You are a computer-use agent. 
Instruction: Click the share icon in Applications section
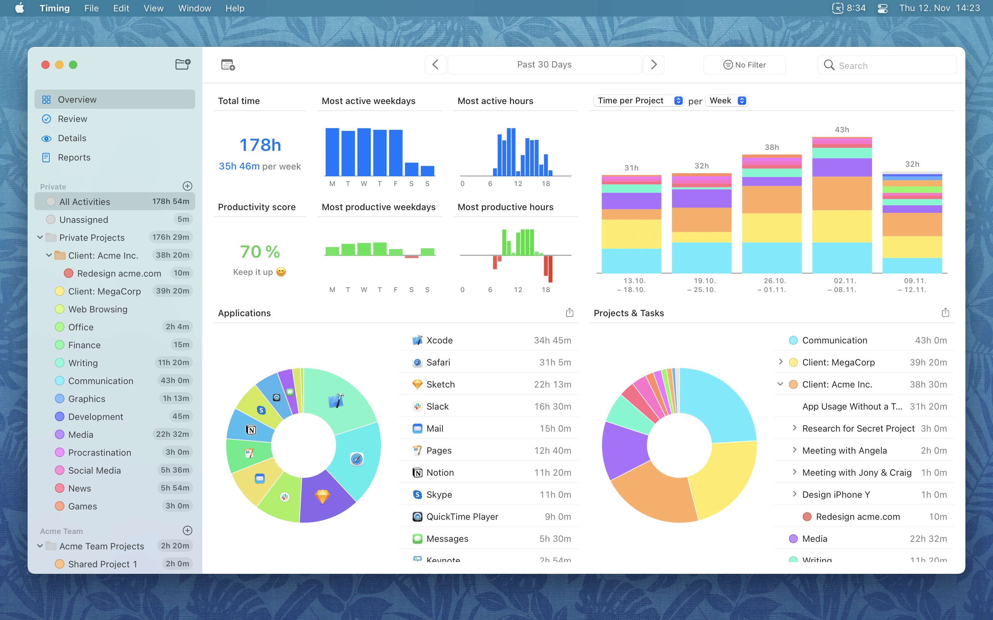[x=570, y=313]
